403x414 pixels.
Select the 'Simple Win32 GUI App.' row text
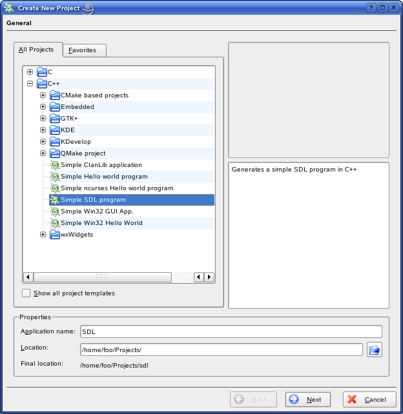coord(97,212)
